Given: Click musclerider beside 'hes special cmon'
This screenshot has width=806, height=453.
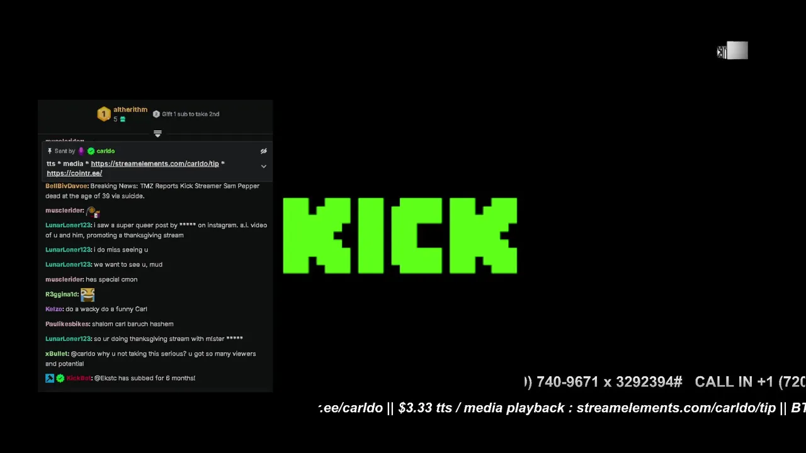Looking at the screenshot, I should tap(64, 279).
